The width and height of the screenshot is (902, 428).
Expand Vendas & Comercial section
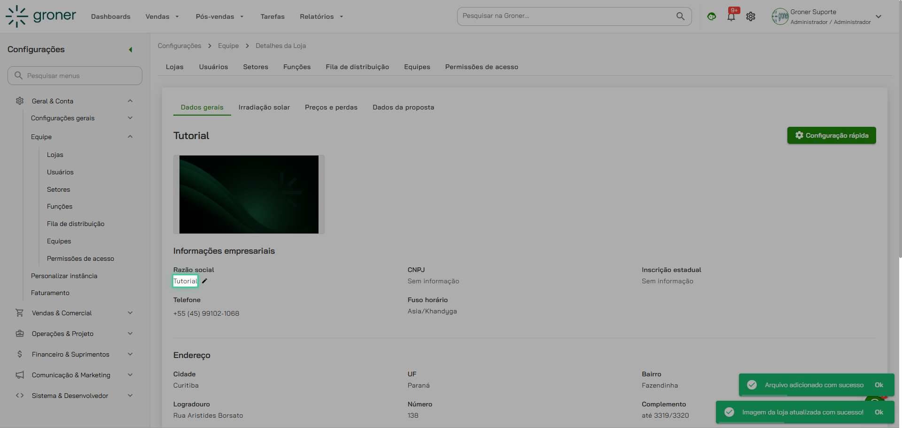point(130,313)
